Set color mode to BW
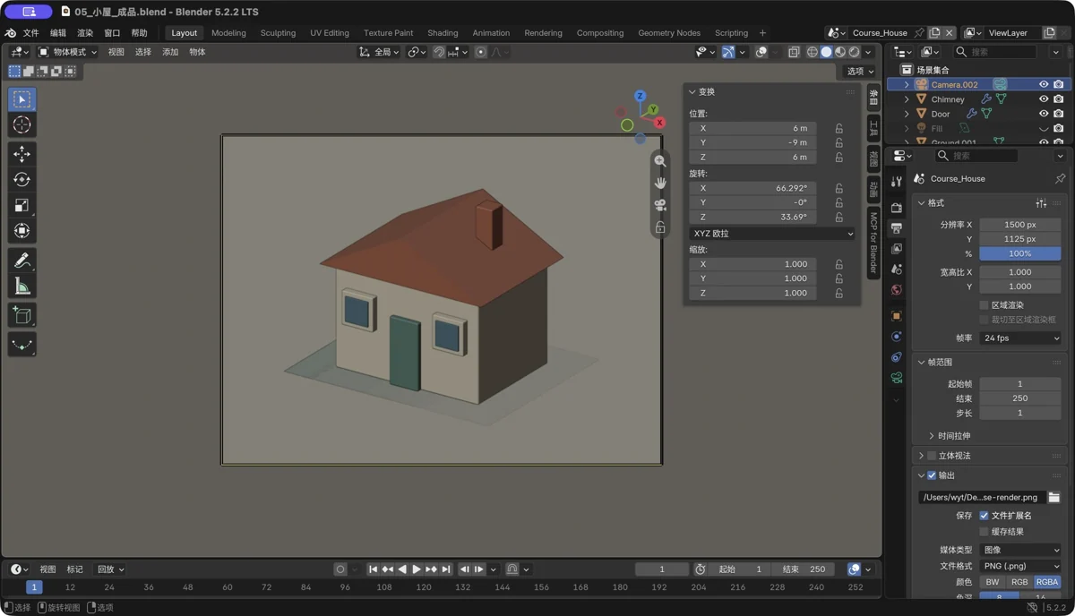1075x616 pixels. pyautogui.click(x=993, y=582)
